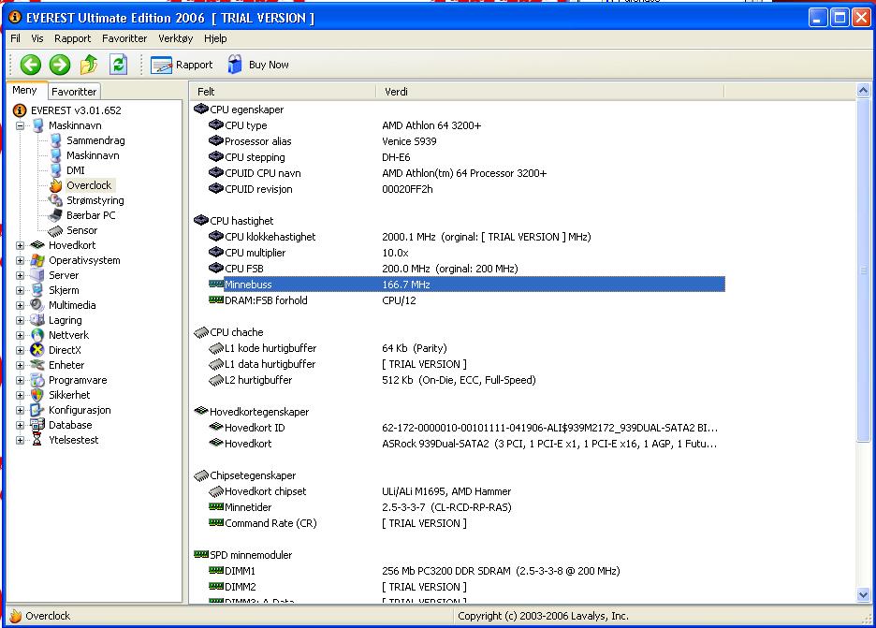This screenshot has height=628, width=876.
Task: Collapse the Maskinnavn tree node
Action: click(20, 125)
